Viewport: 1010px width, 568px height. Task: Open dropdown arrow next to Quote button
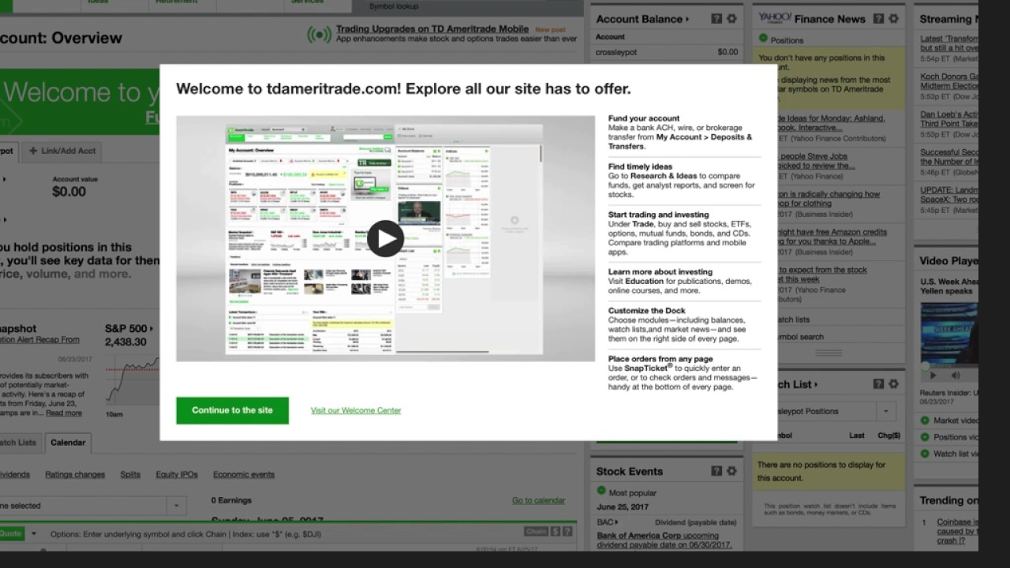(x=33, y=534)
